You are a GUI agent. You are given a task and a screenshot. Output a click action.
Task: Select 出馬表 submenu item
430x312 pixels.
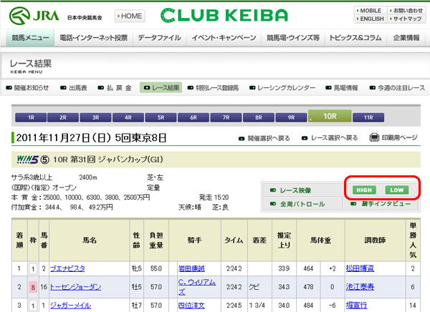pos(74,88)
